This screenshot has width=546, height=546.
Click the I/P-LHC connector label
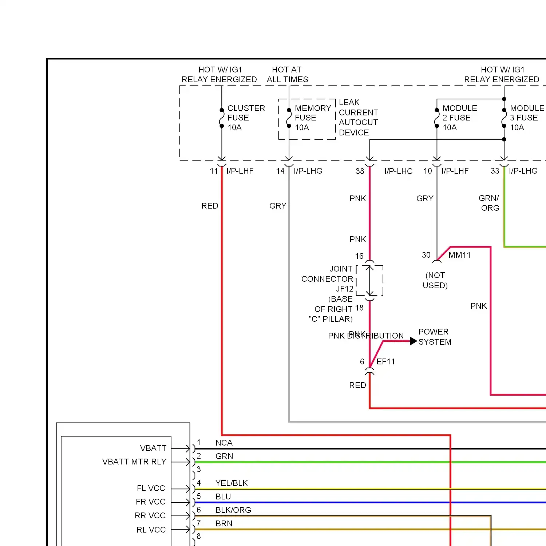pyautogui.click(x=398, y=171)
